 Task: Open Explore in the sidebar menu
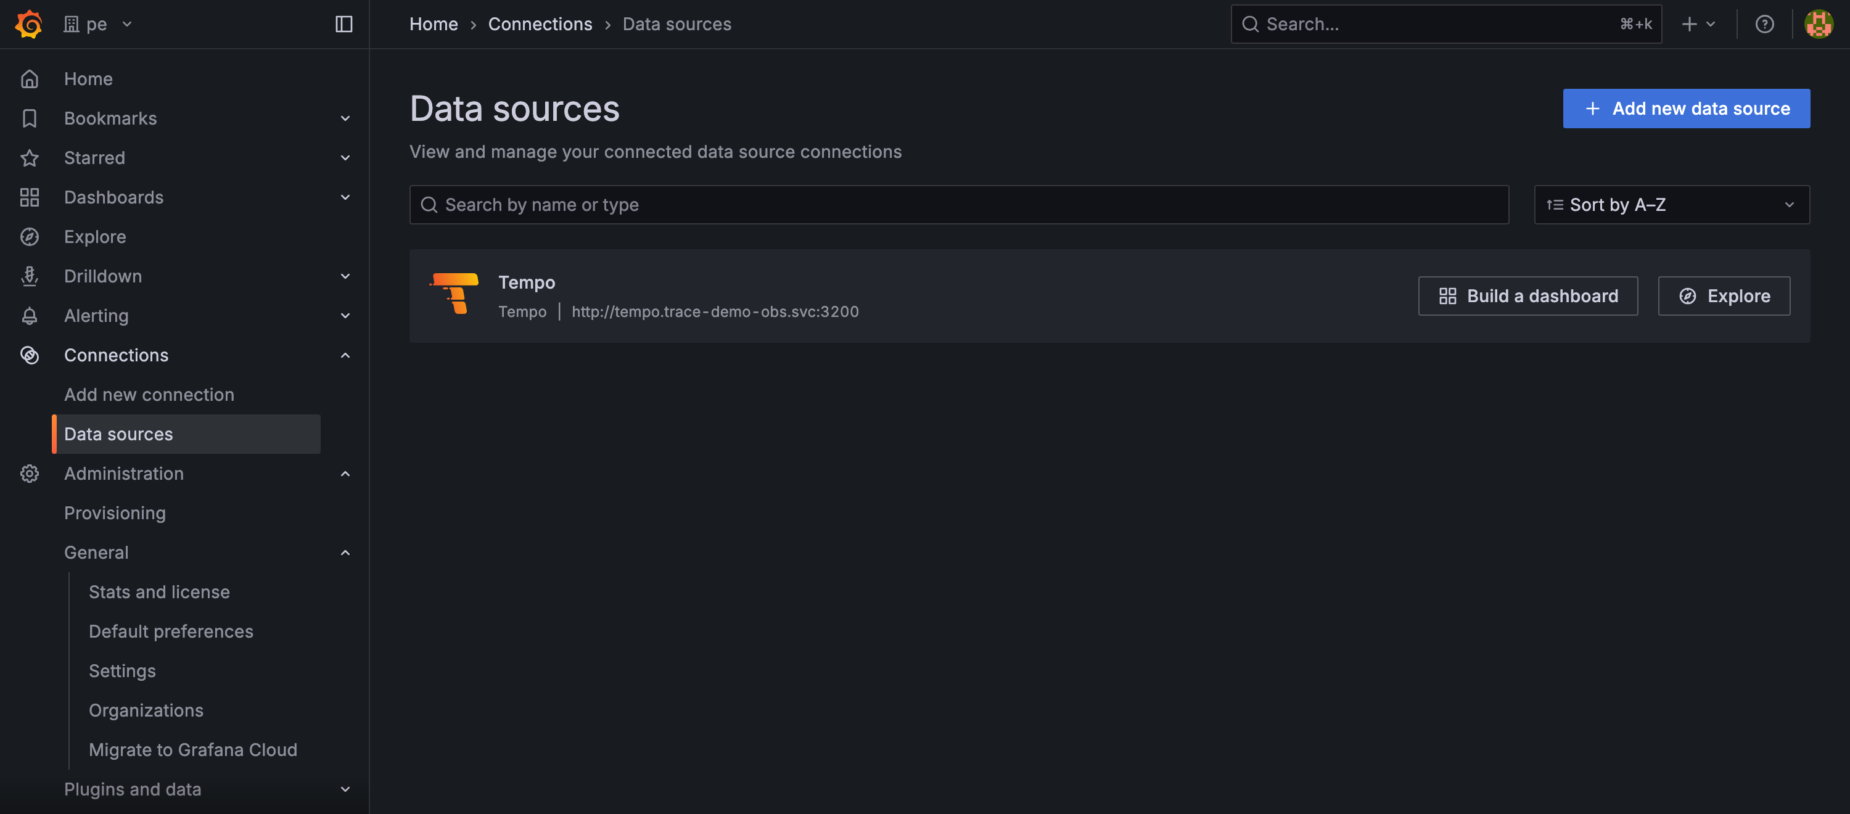pyautogui.click(x=95, y=236)
